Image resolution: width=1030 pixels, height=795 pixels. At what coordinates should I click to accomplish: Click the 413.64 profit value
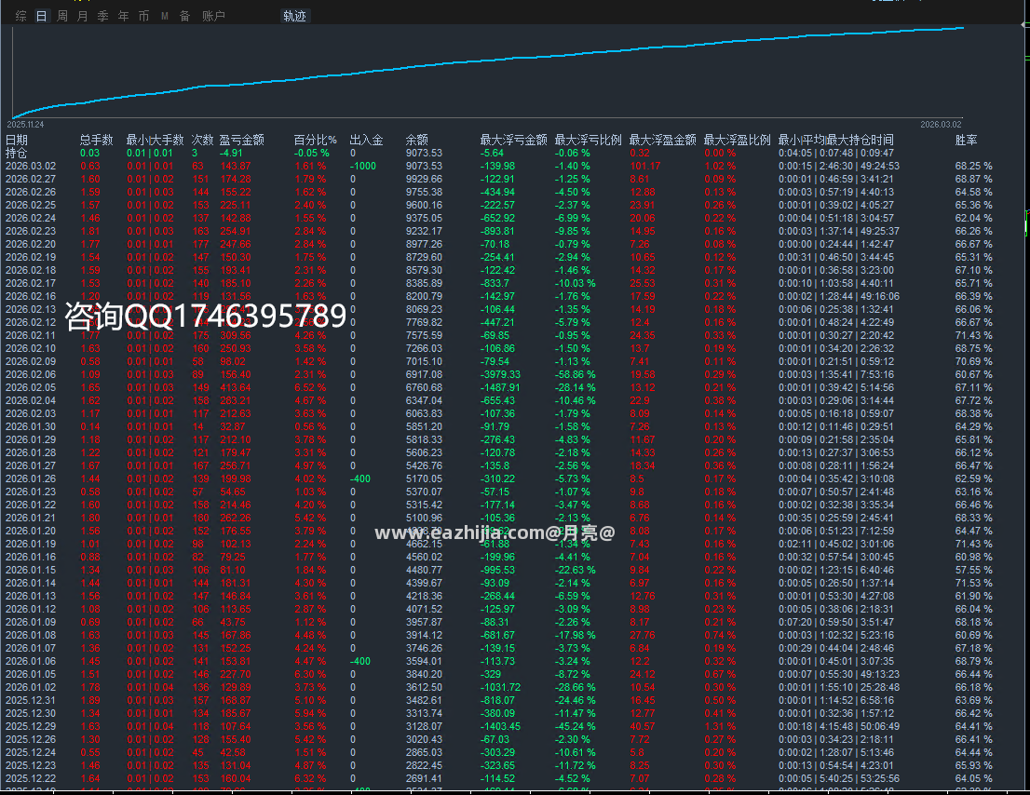[x=236, y=388]
